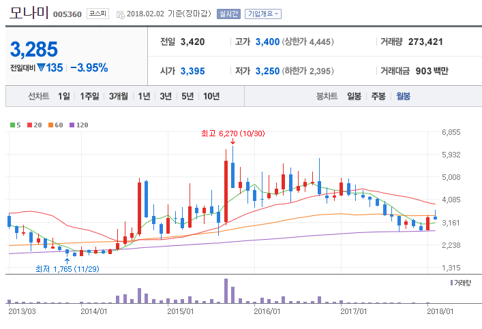Click the 2014/01 axis label
This screenshot has width=482, height=329.
[x=94, y=311]
